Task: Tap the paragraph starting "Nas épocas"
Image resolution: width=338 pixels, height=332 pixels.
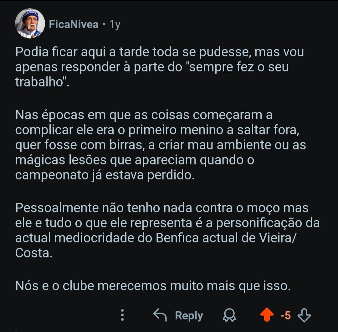Action: pos(160,145)
